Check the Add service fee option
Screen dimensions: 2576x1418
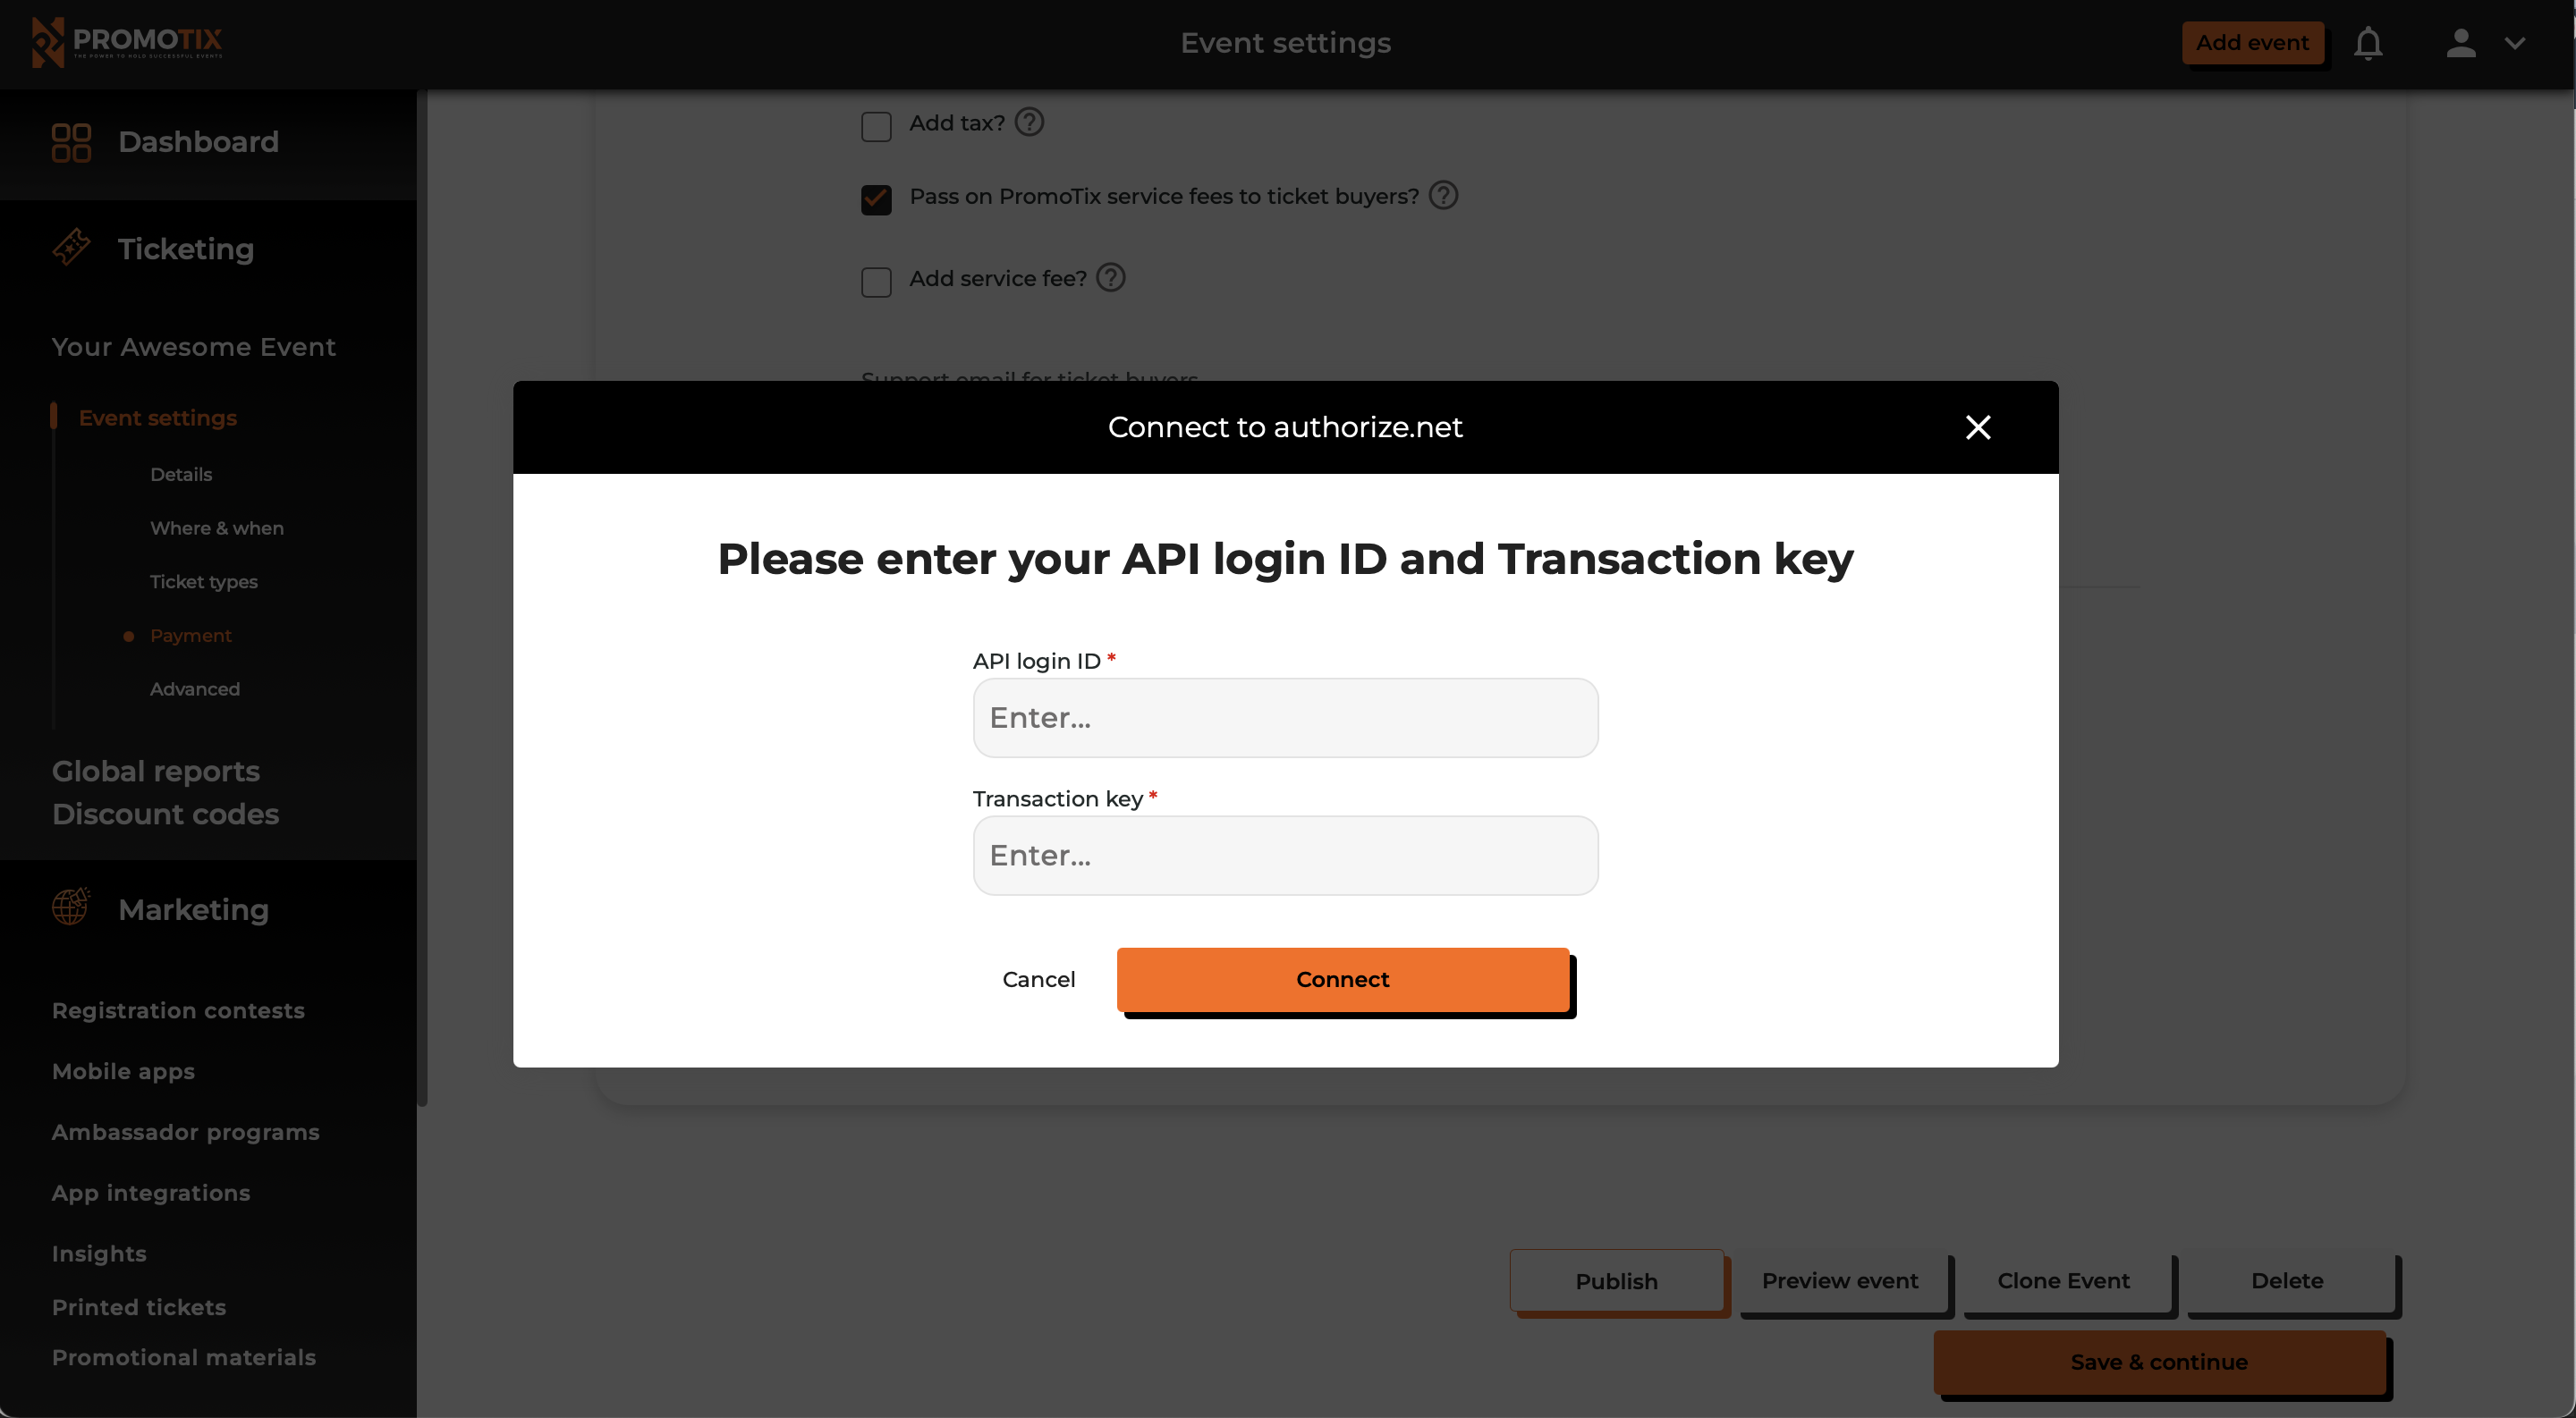click(876, 282)
